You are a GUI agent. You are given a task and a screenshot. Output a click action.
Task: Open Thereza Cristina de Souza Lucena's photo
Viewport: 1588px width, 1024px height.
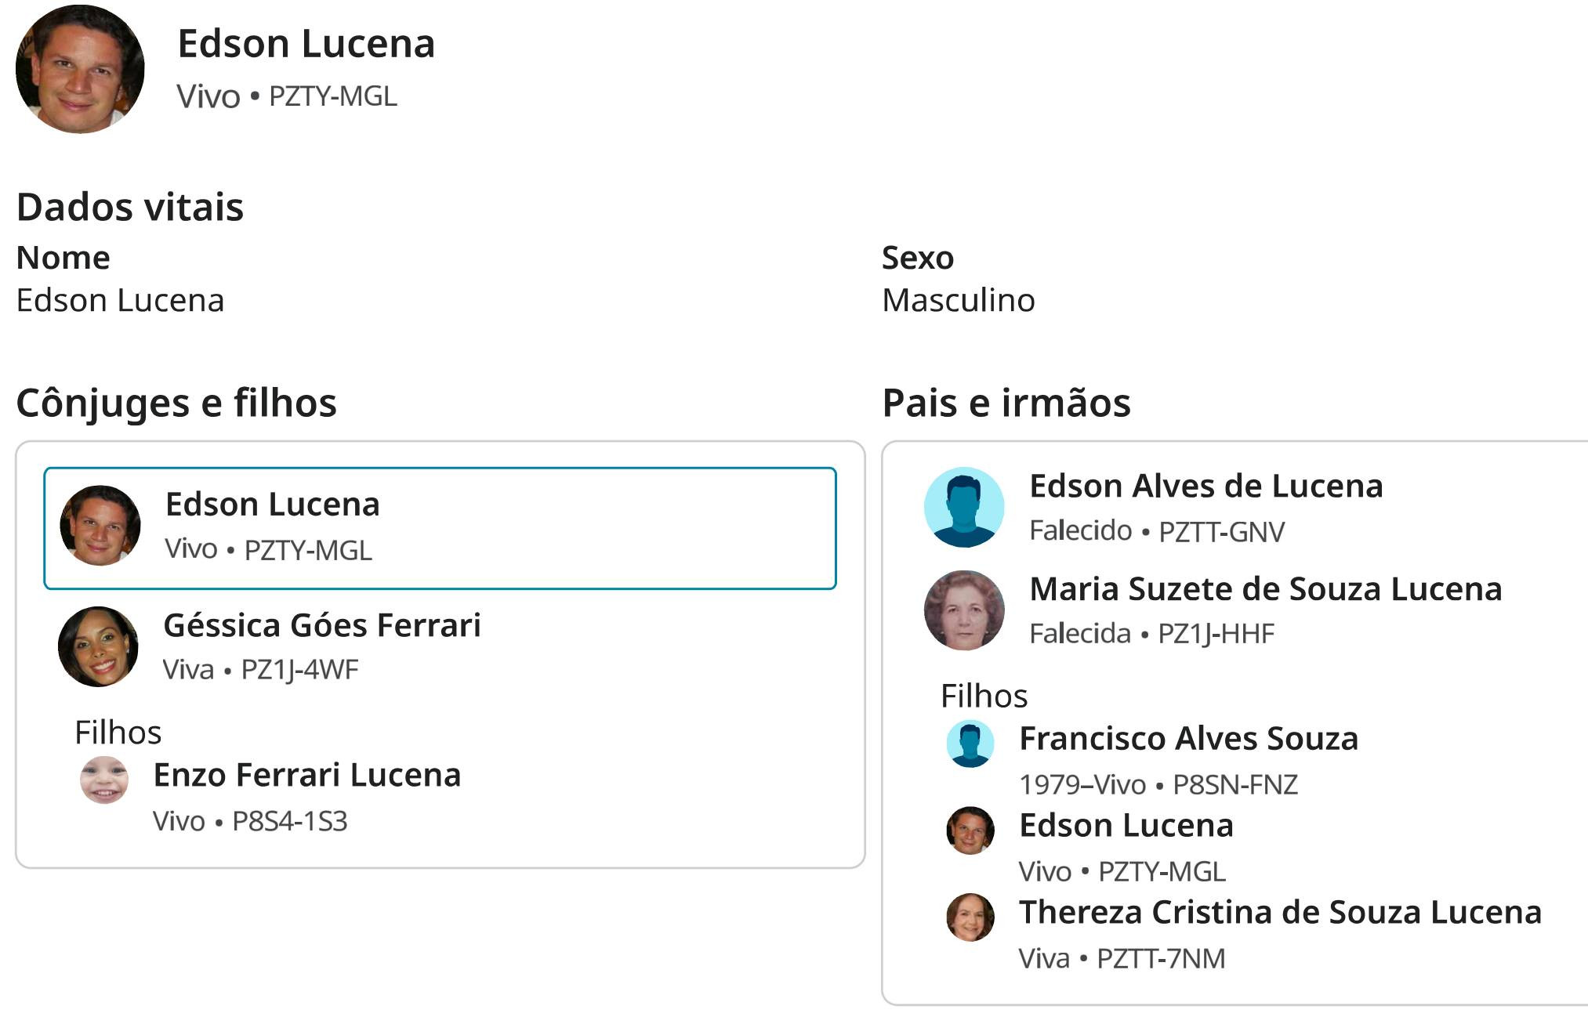[x=970, y=917]
